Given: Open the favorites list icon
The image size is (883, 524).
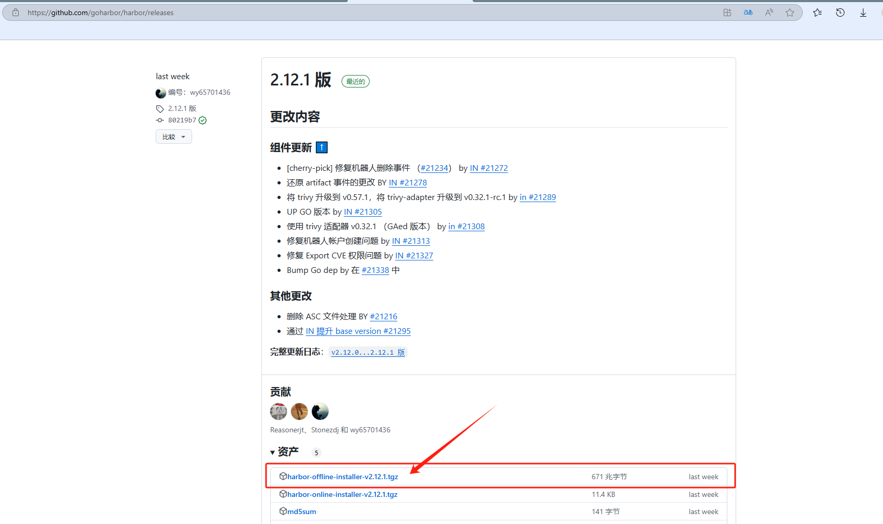Looking at the screenshot, I should click(817, 13).
